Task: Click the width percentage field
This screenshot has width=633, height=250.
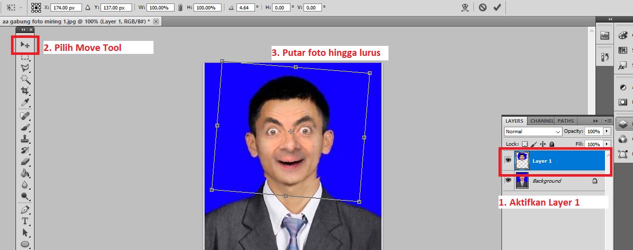Action: (x=160, y=7)
